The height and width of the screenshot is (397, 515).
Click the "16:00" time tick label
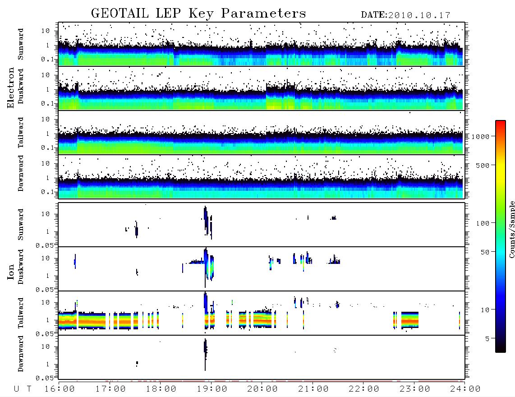[x=60, y=389]
